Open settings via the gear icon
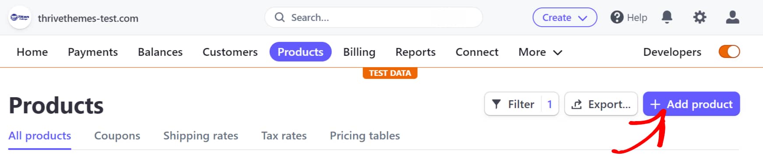763x159 pixels. [700, 17]
